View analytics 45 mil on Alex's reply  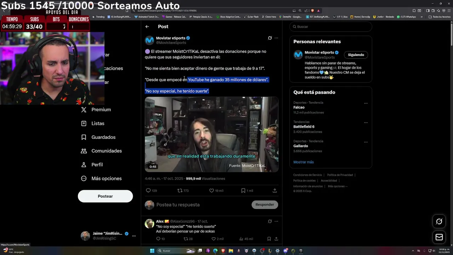(246, 239)
